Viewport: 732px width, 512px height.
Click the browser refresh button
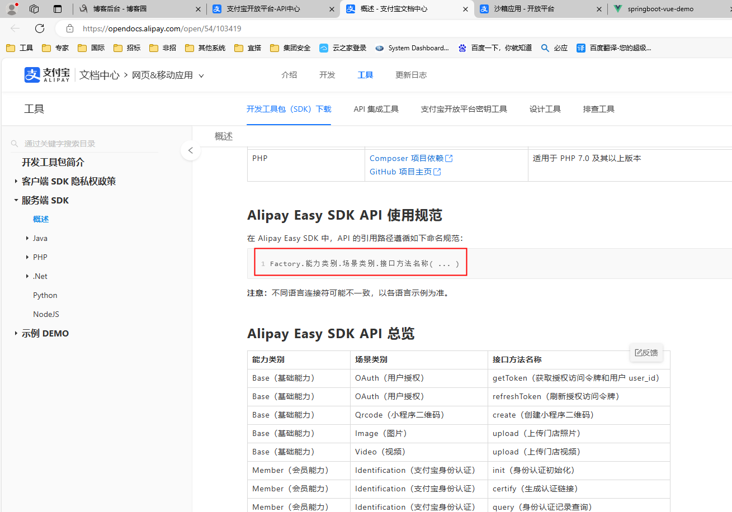click(x=40, y=29)
